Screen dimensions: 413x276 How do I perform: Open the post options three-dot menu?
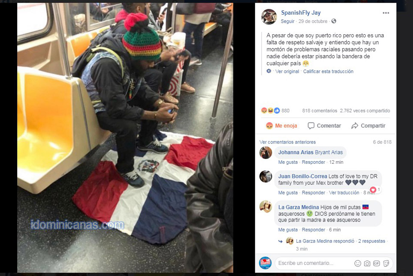click(x=386, y=13)
